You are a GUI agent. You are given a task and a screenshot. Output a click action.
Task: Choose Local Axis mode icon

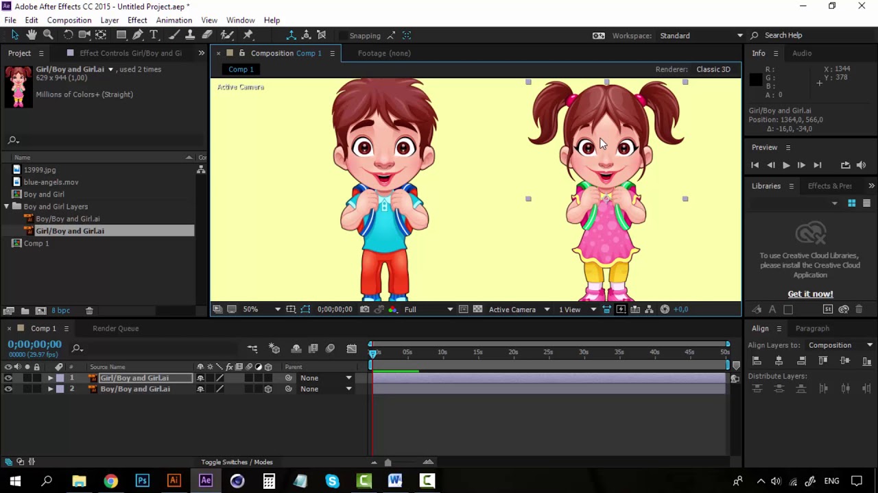(292, 35)
